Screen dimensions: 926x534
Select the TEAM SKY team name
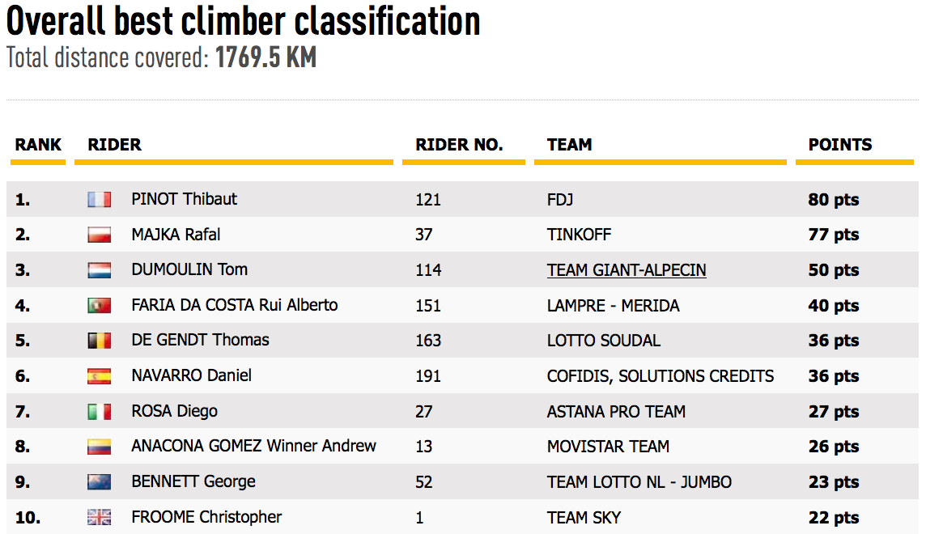(584, 518)
